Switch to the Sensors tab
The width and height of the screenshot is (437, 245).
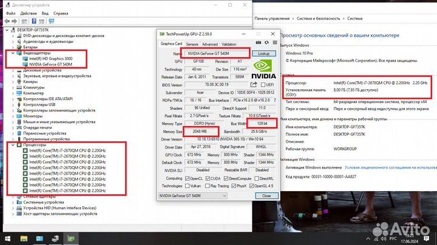pos(192,44)
